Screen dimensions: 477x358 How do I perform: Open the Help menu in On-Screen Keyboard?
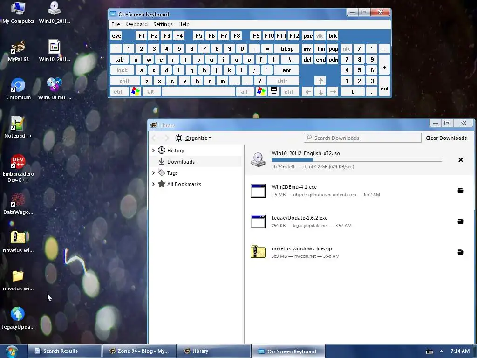184,24
